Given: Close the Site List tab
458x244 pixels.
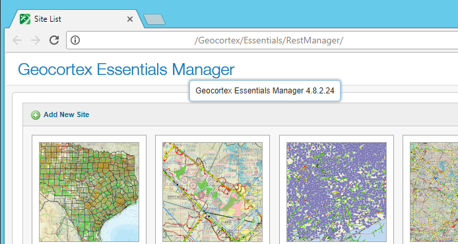Looking at the screenshot, I should (x=130, y=19).
